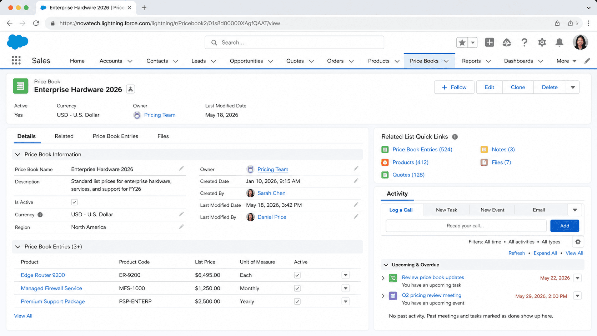Open the More navigation dropdown
Viewport: 597px width, 336px height.
click(567, 61)
